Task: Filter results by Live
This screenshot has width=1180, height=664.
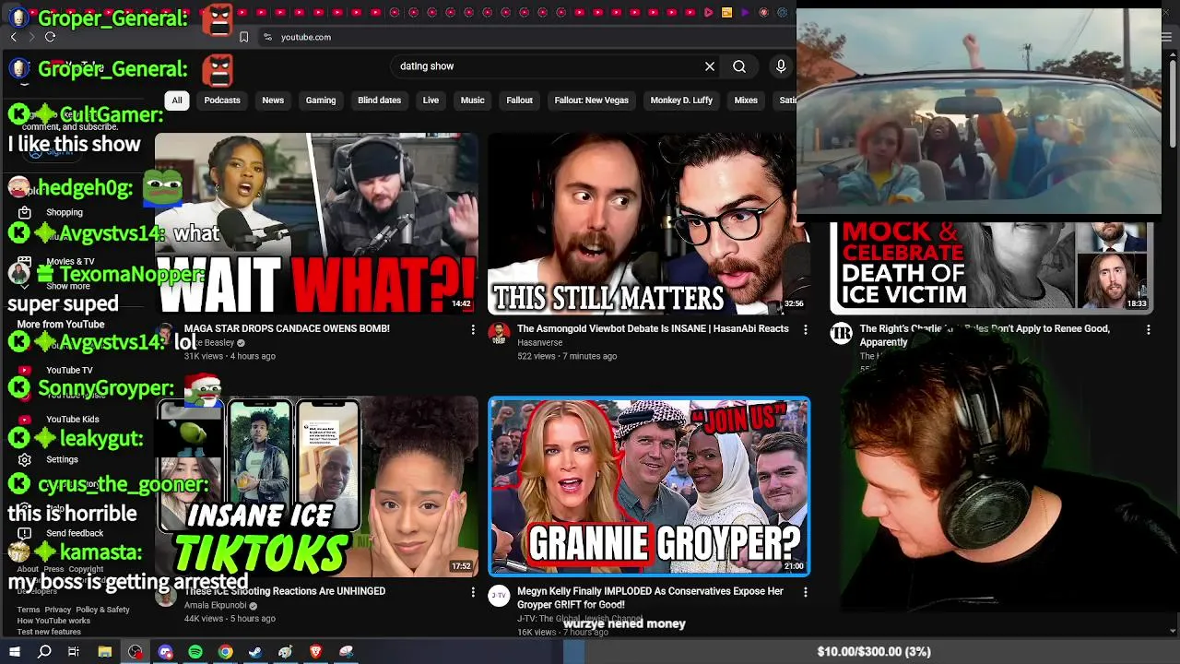Action: 431,100
